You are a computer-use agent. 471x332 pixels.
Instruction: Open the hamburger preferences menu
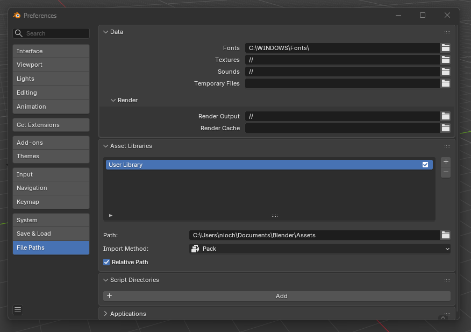point(18,310)
